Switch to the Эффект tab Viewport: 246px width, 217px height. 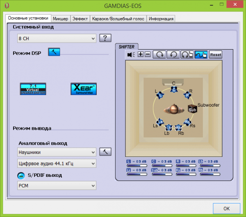click(80, 19)
